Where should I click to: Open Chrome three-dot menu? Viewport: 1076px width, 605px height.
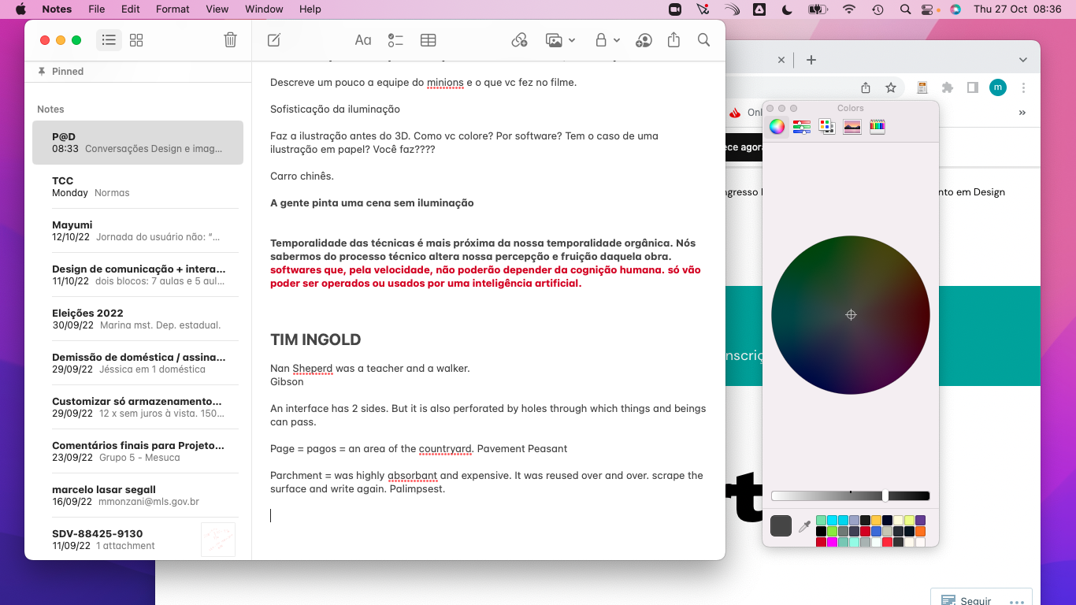click(1023, 87)
